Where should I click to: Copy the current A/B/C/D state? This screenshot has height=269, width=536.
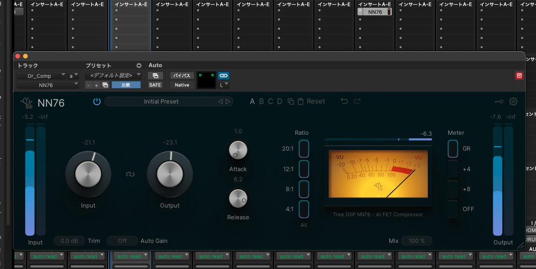(290, 101)
